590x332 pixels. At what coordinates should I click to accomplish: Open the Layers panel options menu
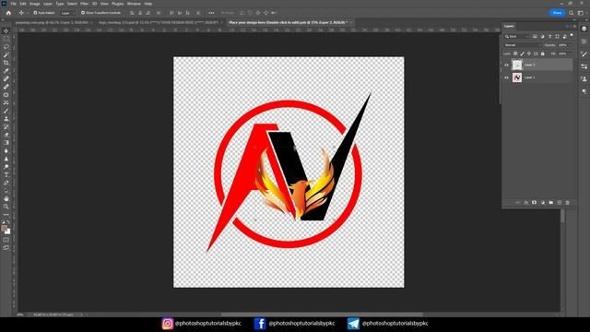coord(574,27)
